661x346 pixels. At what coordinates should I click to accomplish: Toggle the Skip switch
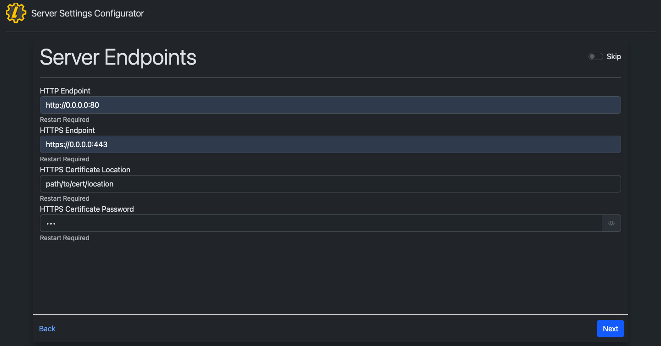(x=595, y=56)
